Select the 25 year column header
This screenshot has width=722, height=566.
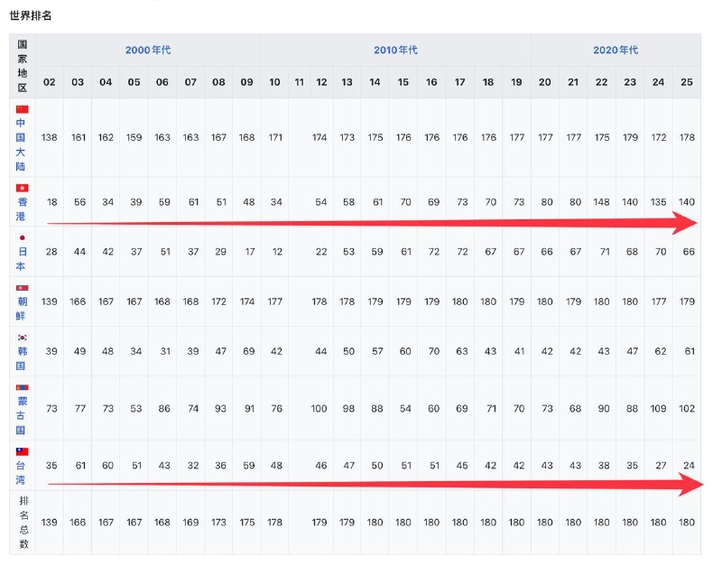(687, 82)
